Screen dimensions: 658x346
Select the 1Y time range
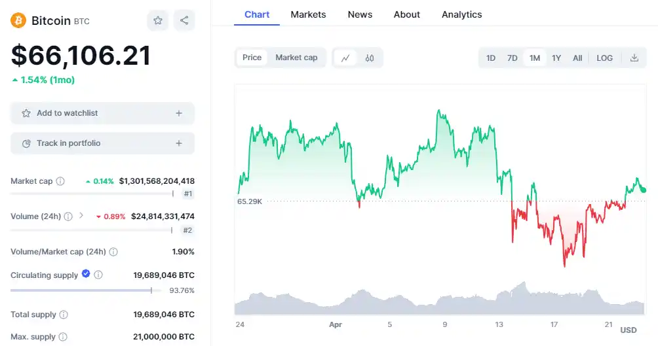click(556, 58)
